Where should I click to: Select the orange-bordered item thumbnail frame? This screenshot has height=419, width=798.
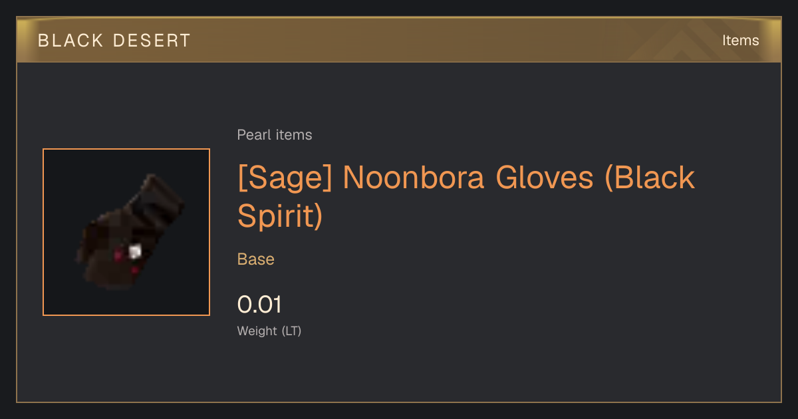pos(126,232)
